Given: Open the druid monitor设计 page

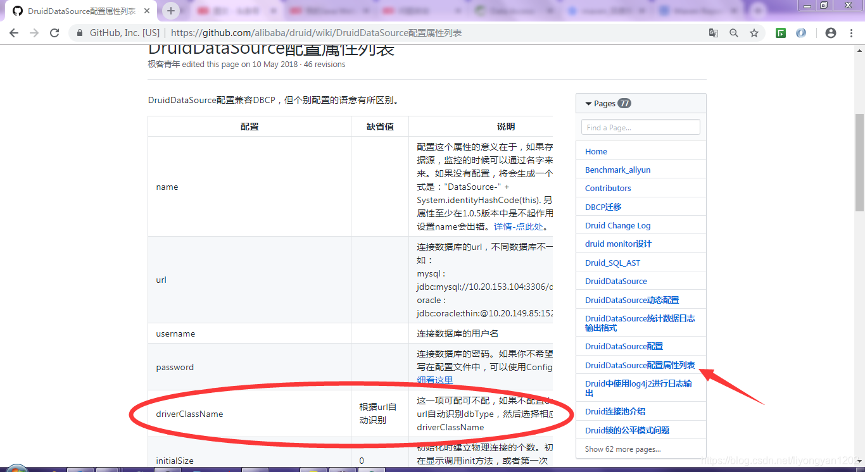Looking at the screenshot, I should (x=618, y=244).
